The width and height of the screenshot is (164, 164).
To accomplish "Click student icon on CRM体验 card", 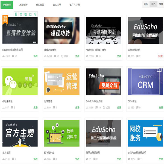I will (x=129, y=108).
